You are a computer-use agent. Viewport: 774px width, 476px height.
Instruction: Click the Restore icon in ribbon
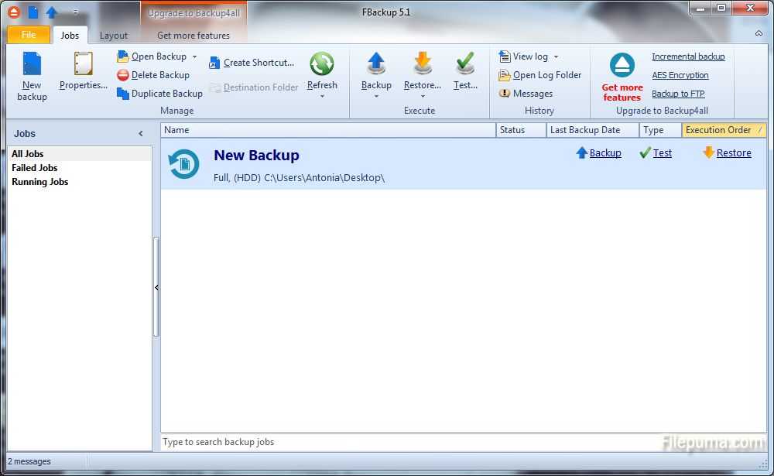(423, 64)
